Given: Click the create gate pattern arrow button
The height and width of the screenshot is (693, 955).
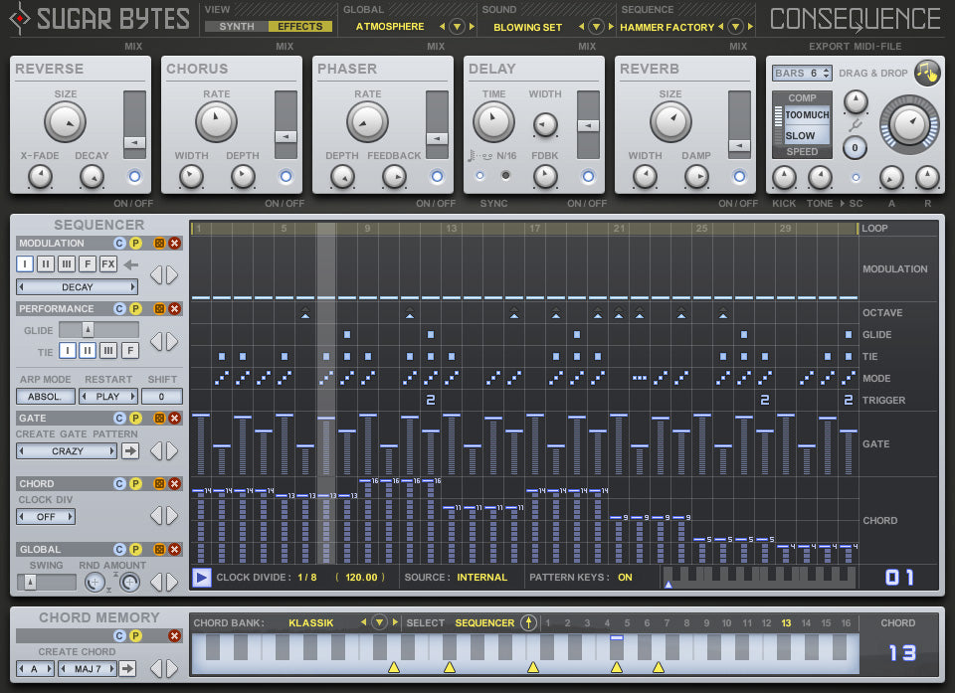Looking at the screenshot, I should [x=130, y=451].
